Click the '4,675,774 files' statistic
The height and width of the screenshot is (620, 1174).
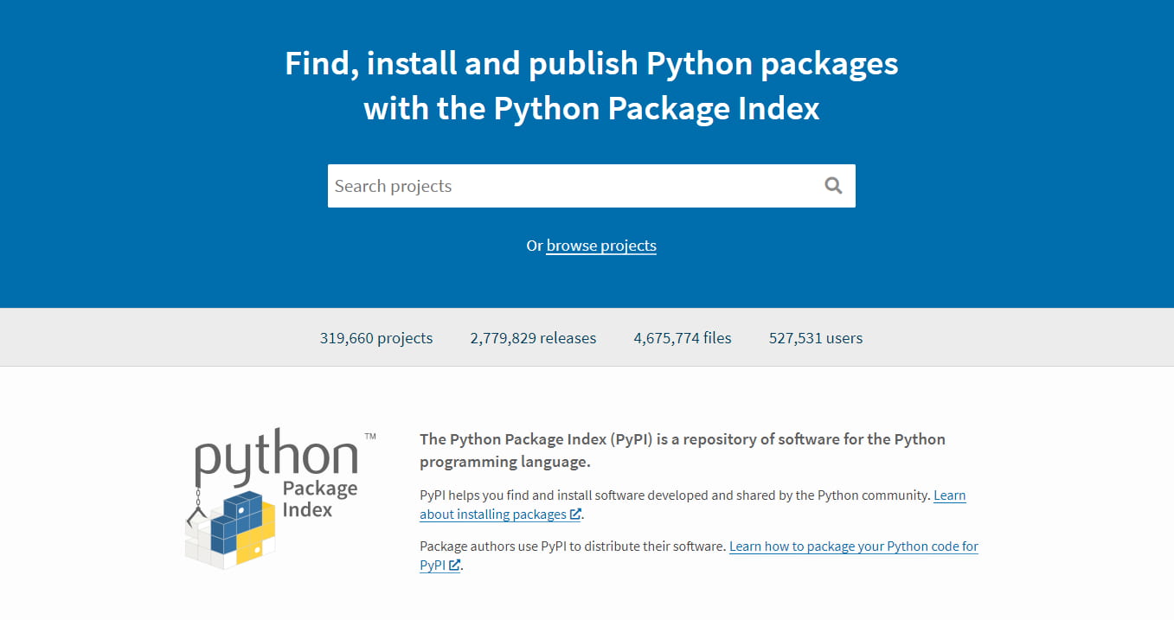click(x=683, y=338)
